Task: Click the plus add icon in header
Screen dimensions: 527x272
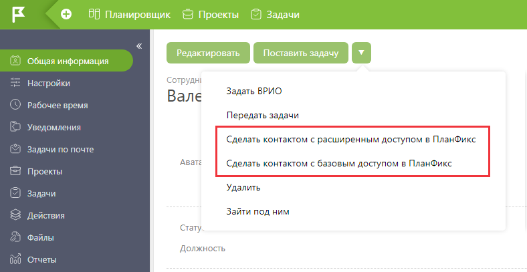Action: 66,15
